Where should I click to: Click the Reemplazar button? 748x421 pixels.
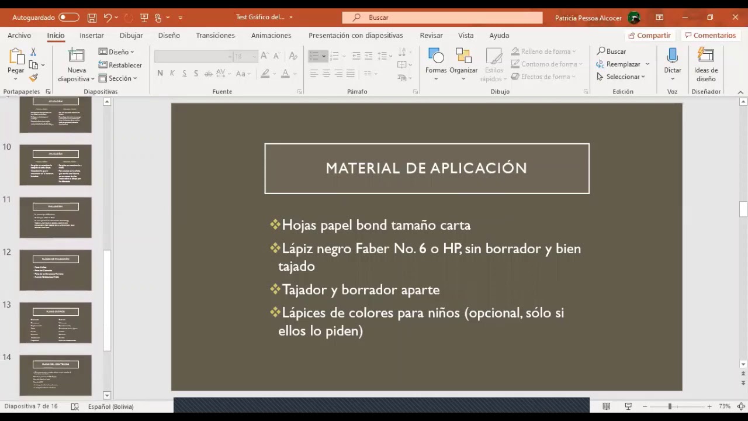pyautogui.click(x=618, y=64)
